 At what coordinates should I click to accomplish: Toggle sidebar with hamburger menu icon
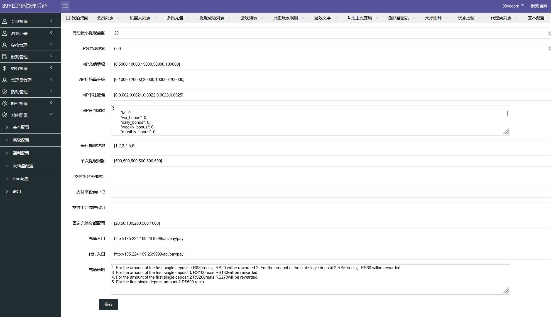coord(65,6)
